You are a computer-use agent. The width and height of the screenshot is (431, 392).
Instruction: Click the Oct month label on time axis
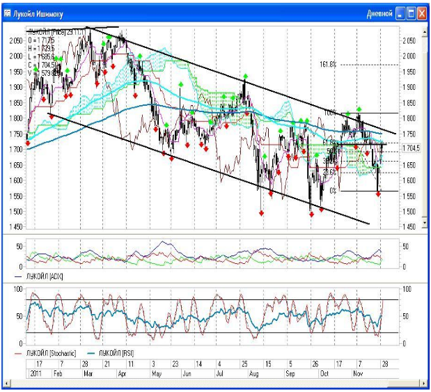tap(324, 373)
